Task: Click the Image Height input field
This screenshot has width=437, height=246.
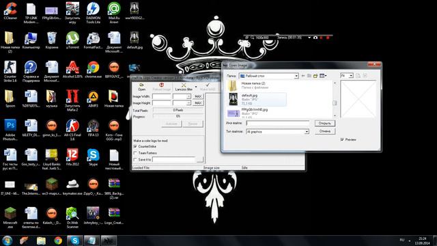Action: (x=162, y=103)
